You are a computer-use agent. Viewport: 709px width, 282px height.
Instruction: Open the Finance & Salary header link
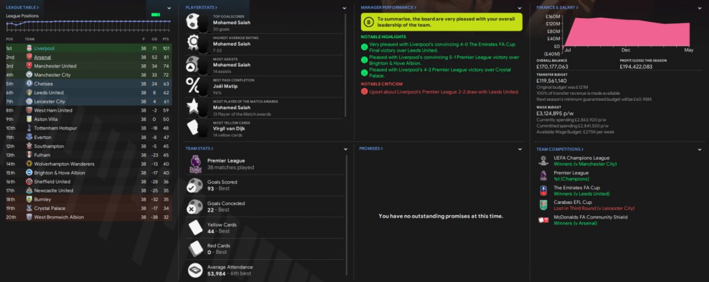(x=557, y=8)
